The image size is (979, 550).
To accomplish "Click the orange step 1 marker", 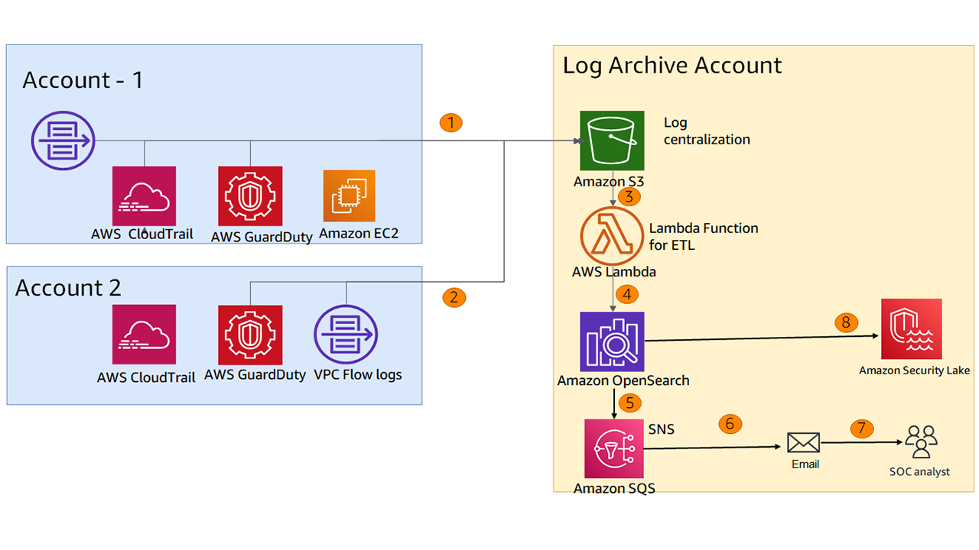I will (x=451, y=122).
